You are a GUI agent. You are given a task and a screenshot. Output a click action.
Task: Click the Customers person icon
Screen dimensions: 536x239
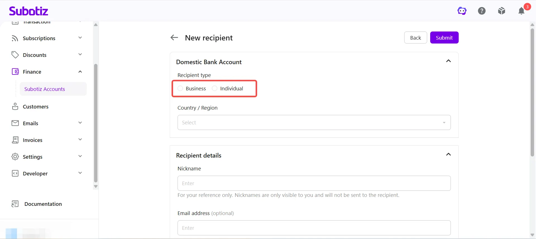click(15, 107)
